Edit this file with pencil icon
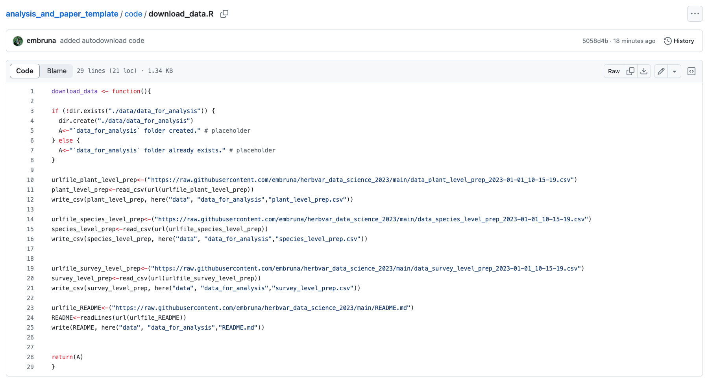The image size is (708, 382). pos(661,71)
